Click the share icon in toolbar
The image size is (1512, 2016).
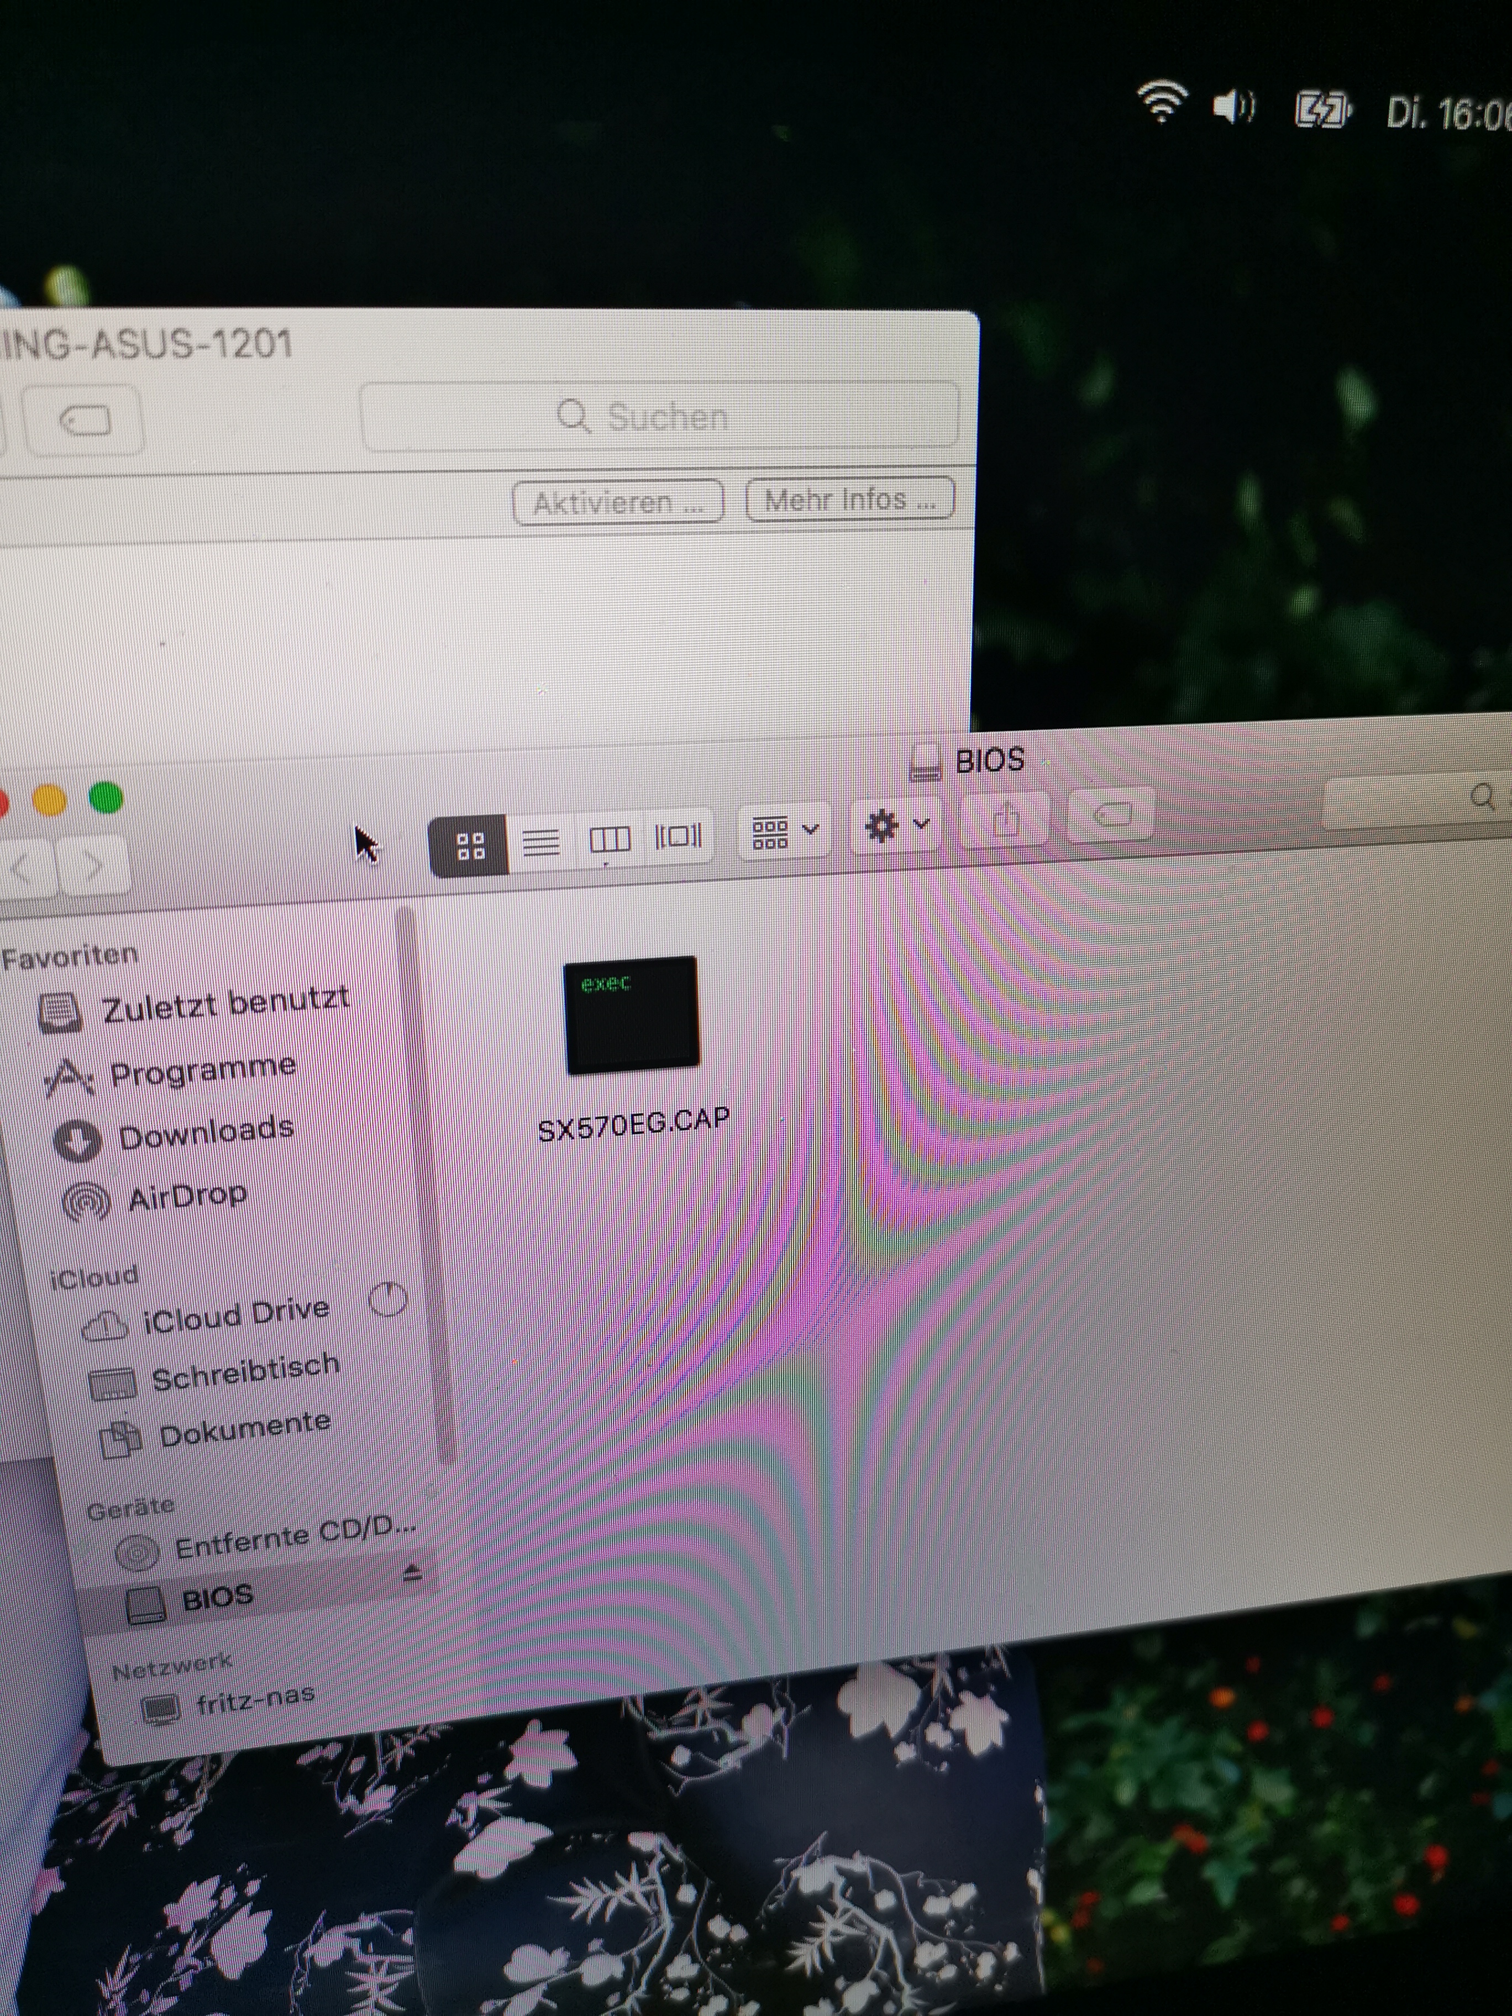coord(1006,820)
